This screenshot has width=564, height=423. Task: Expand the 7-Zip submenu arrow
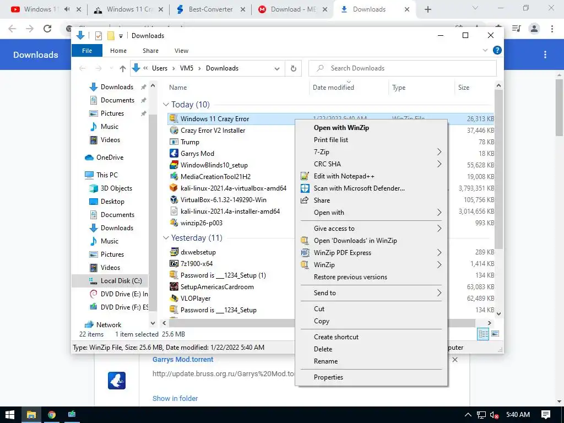(439, 152)
